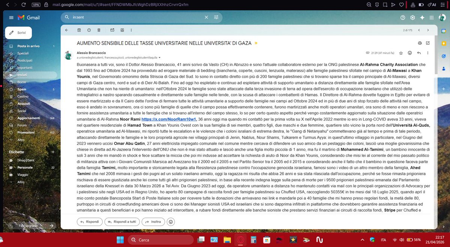Add an emoji reaction next to the star
This screenshot has height=247, width=450.
(x=410, y=53)
